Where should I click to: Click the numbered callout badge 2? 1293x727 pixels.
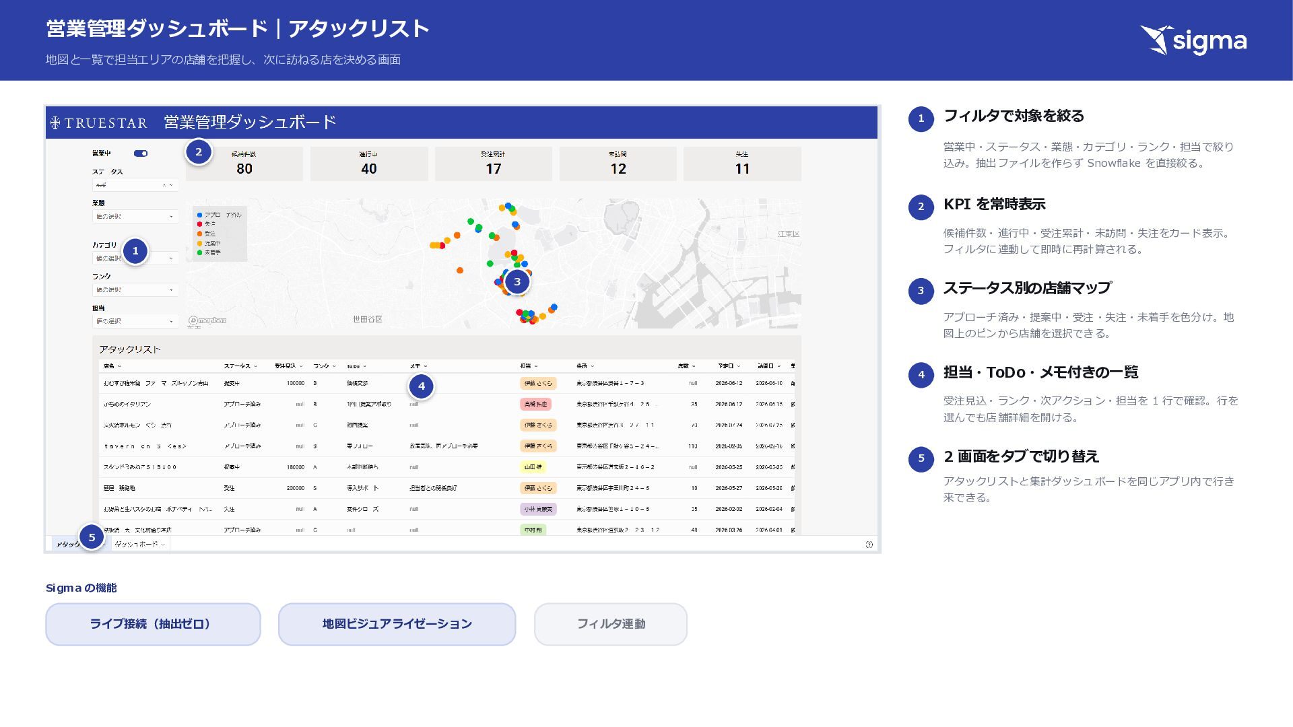tap(198, 152)
